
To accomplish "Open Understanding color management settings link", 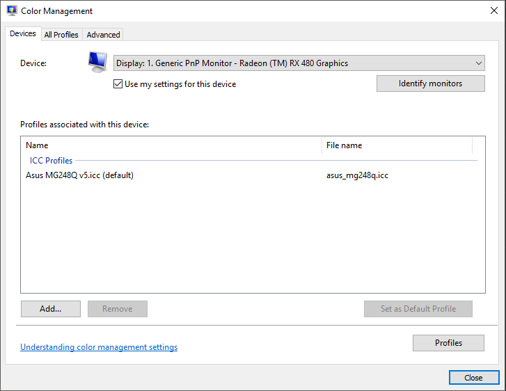I will pyautogui.click(x=99, y=347).
